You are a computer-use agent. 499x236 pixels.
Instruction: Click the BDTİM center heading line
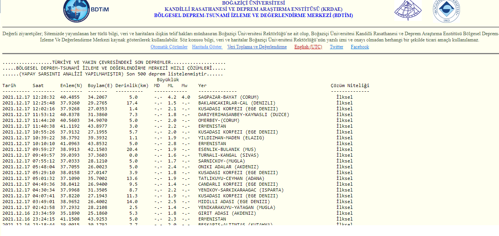(x=253, y=15)
